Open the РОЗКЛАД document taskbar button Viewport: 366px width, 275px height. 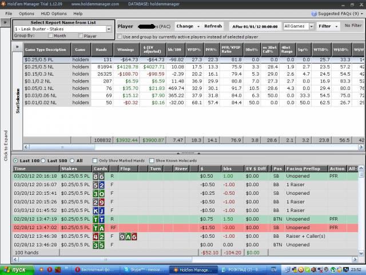[x=242, y=270]
